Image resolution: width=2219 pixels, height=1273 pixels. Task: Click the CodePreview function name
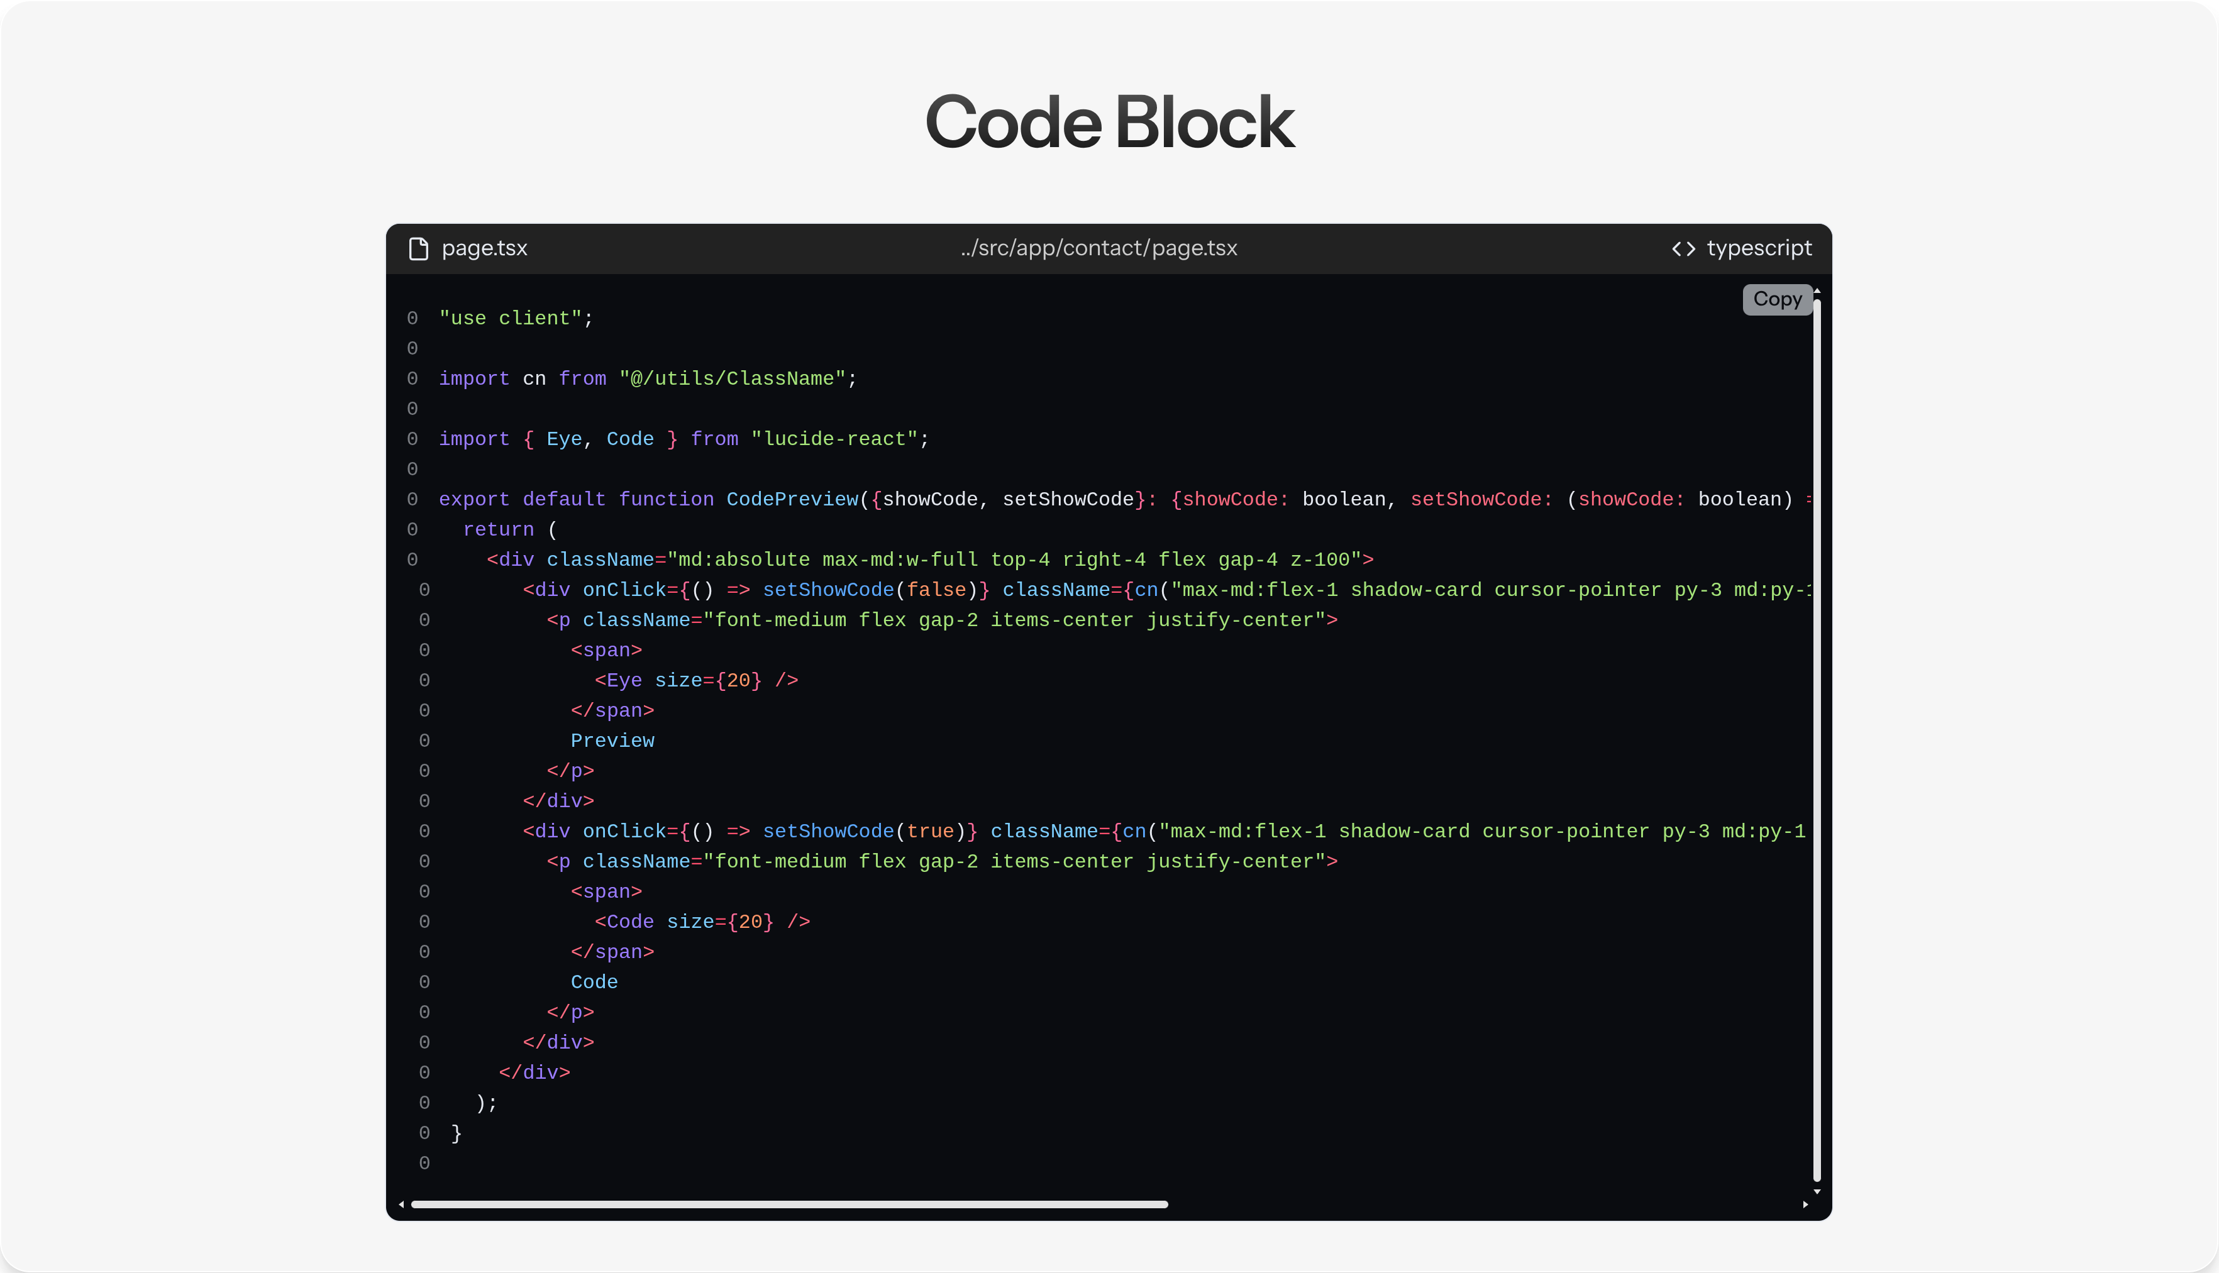tap(792, 499)
